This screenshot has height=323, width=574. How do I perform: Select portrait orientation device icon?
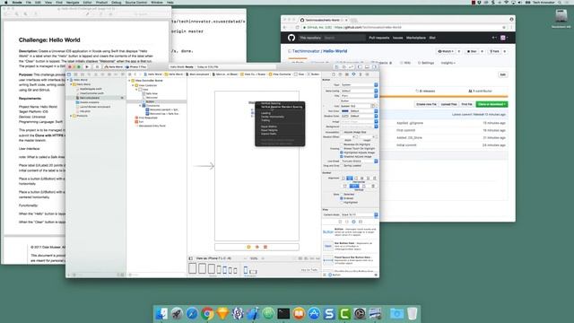click(246, 270)
